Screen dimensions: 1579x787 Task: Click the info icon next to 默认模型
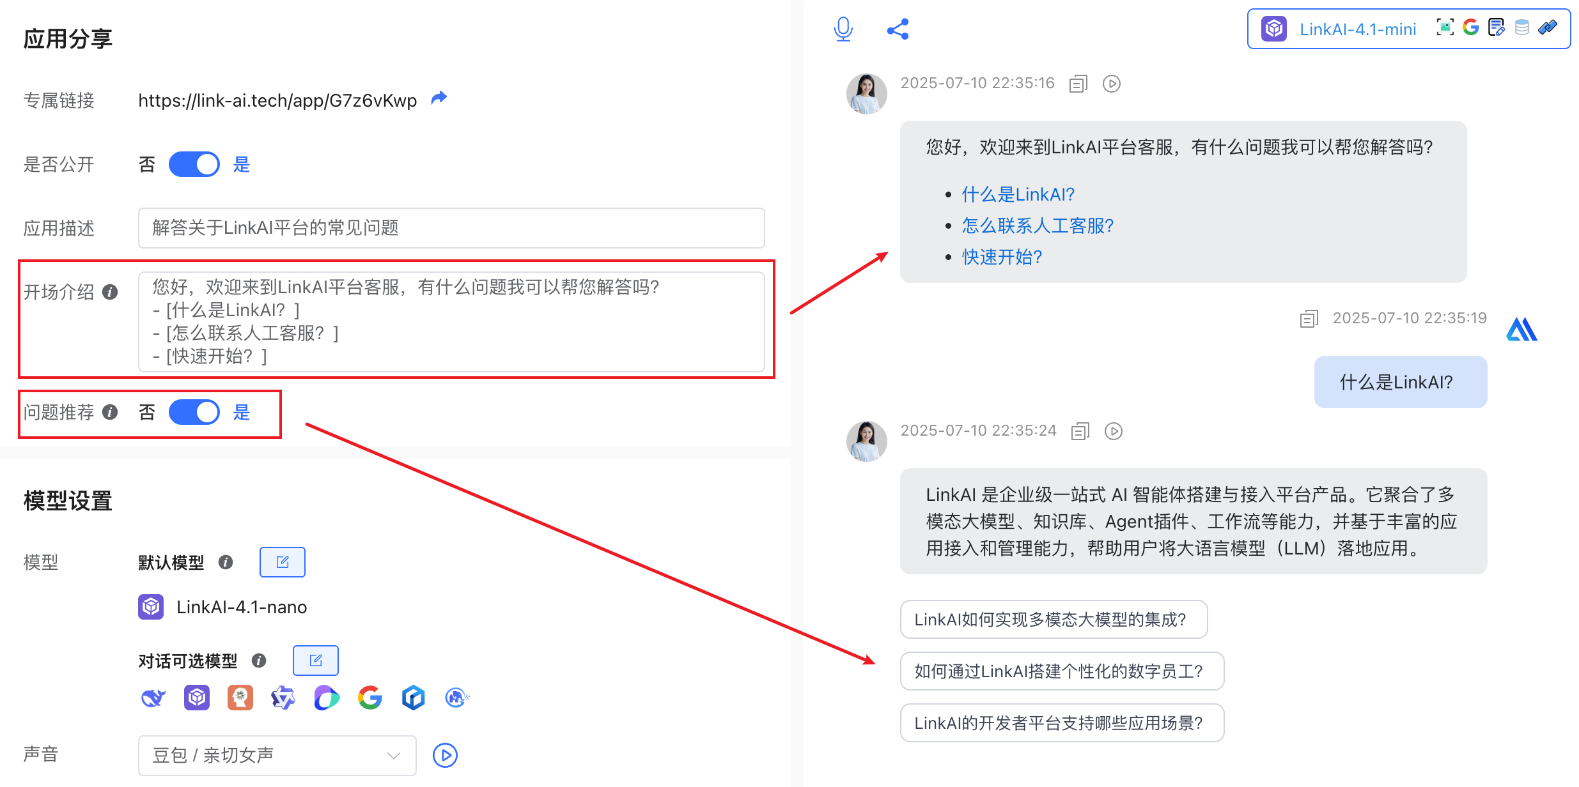pyautogui.click(x=226, y=562)
